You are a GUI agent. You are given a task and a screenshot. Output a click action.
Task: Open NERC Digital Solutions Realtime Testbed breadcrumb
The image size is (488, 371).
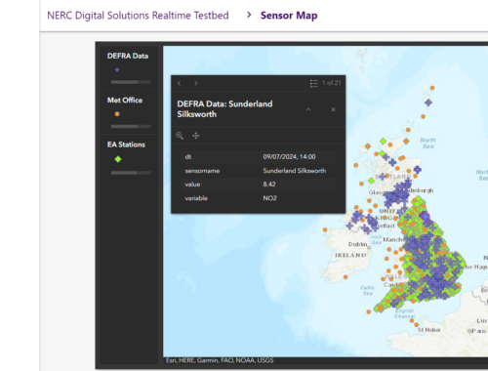(138, 16)
